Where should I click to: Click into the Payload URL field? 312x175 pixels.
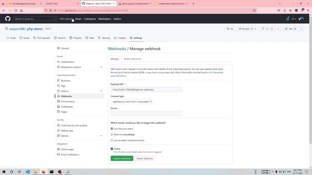[x=146, y=89]
